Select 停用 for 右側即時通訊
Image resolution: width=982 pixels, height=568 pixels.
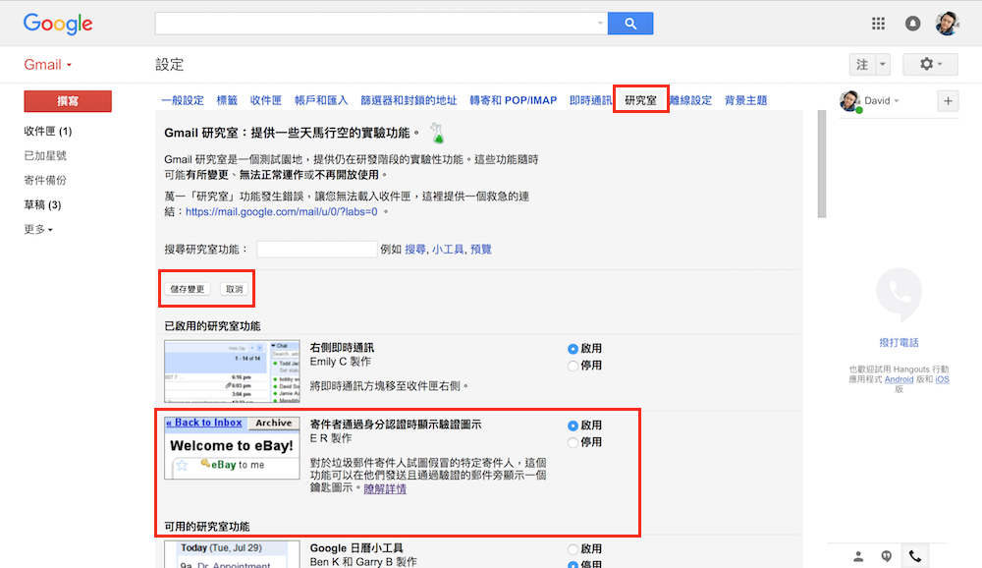pyautogui.click(x=573, y=366)
